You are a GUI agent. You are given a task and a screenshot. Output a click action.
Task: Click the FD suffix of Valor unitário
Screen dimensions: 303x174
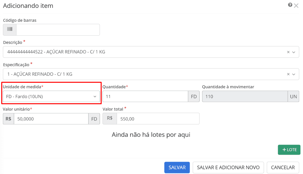(94, 119)
